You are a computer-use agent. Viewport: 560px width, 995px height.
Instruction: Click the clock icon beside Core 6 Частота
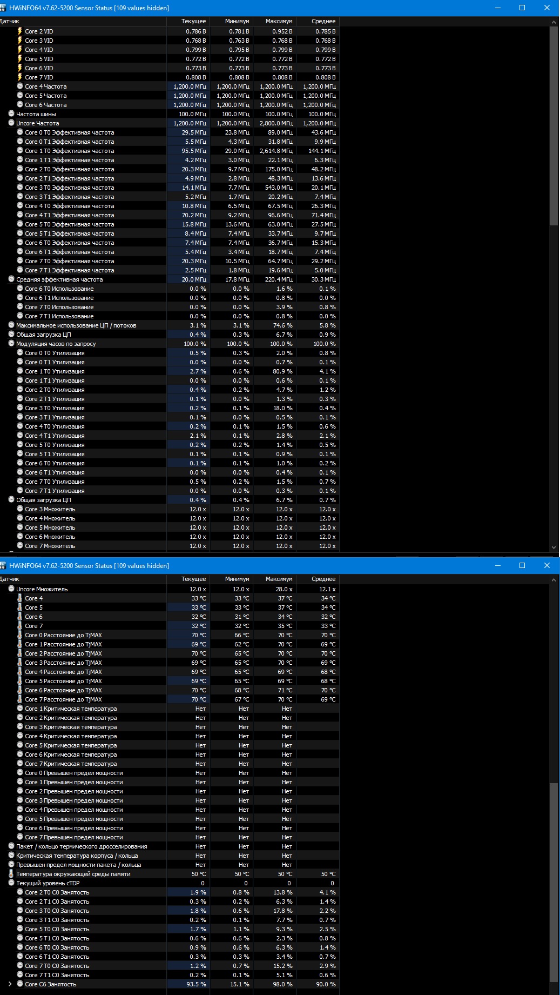click(x=20, y=105)
